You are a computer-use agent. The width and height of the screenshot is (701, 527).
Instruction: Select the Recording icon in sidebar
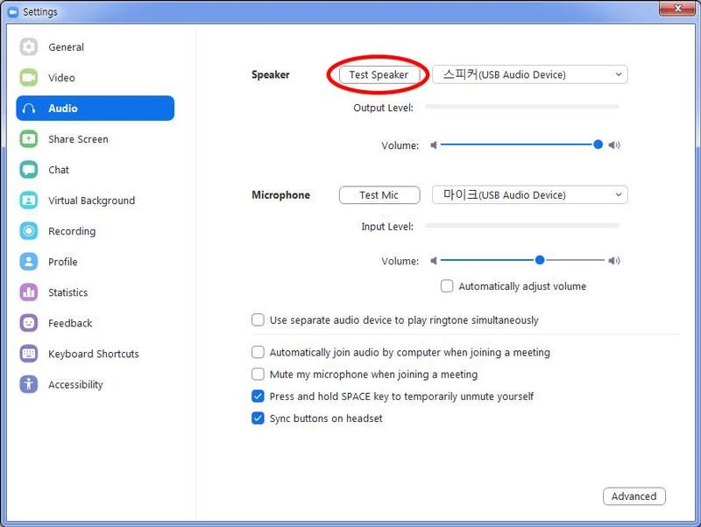pos(29,231)
